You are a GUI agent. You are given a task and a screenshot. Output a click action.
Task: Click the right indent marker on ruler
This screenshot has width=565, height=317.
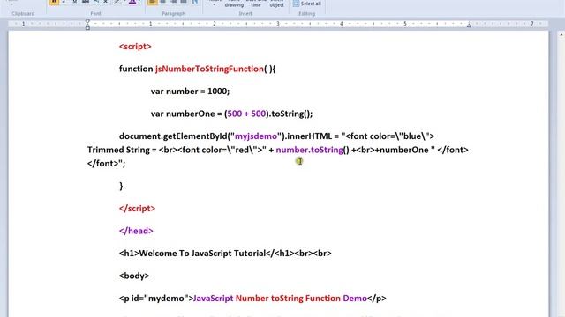[469, 26]
